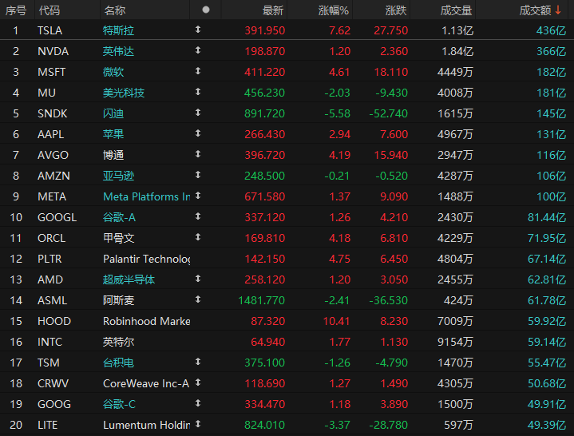Select the Palantir Technolog name cell
The height and width of the screenshot is (436, 574).
[146, 259]
